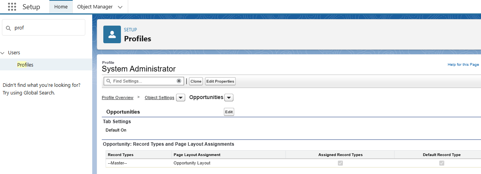Open the App Launcher grid icon

coord(12,7)
